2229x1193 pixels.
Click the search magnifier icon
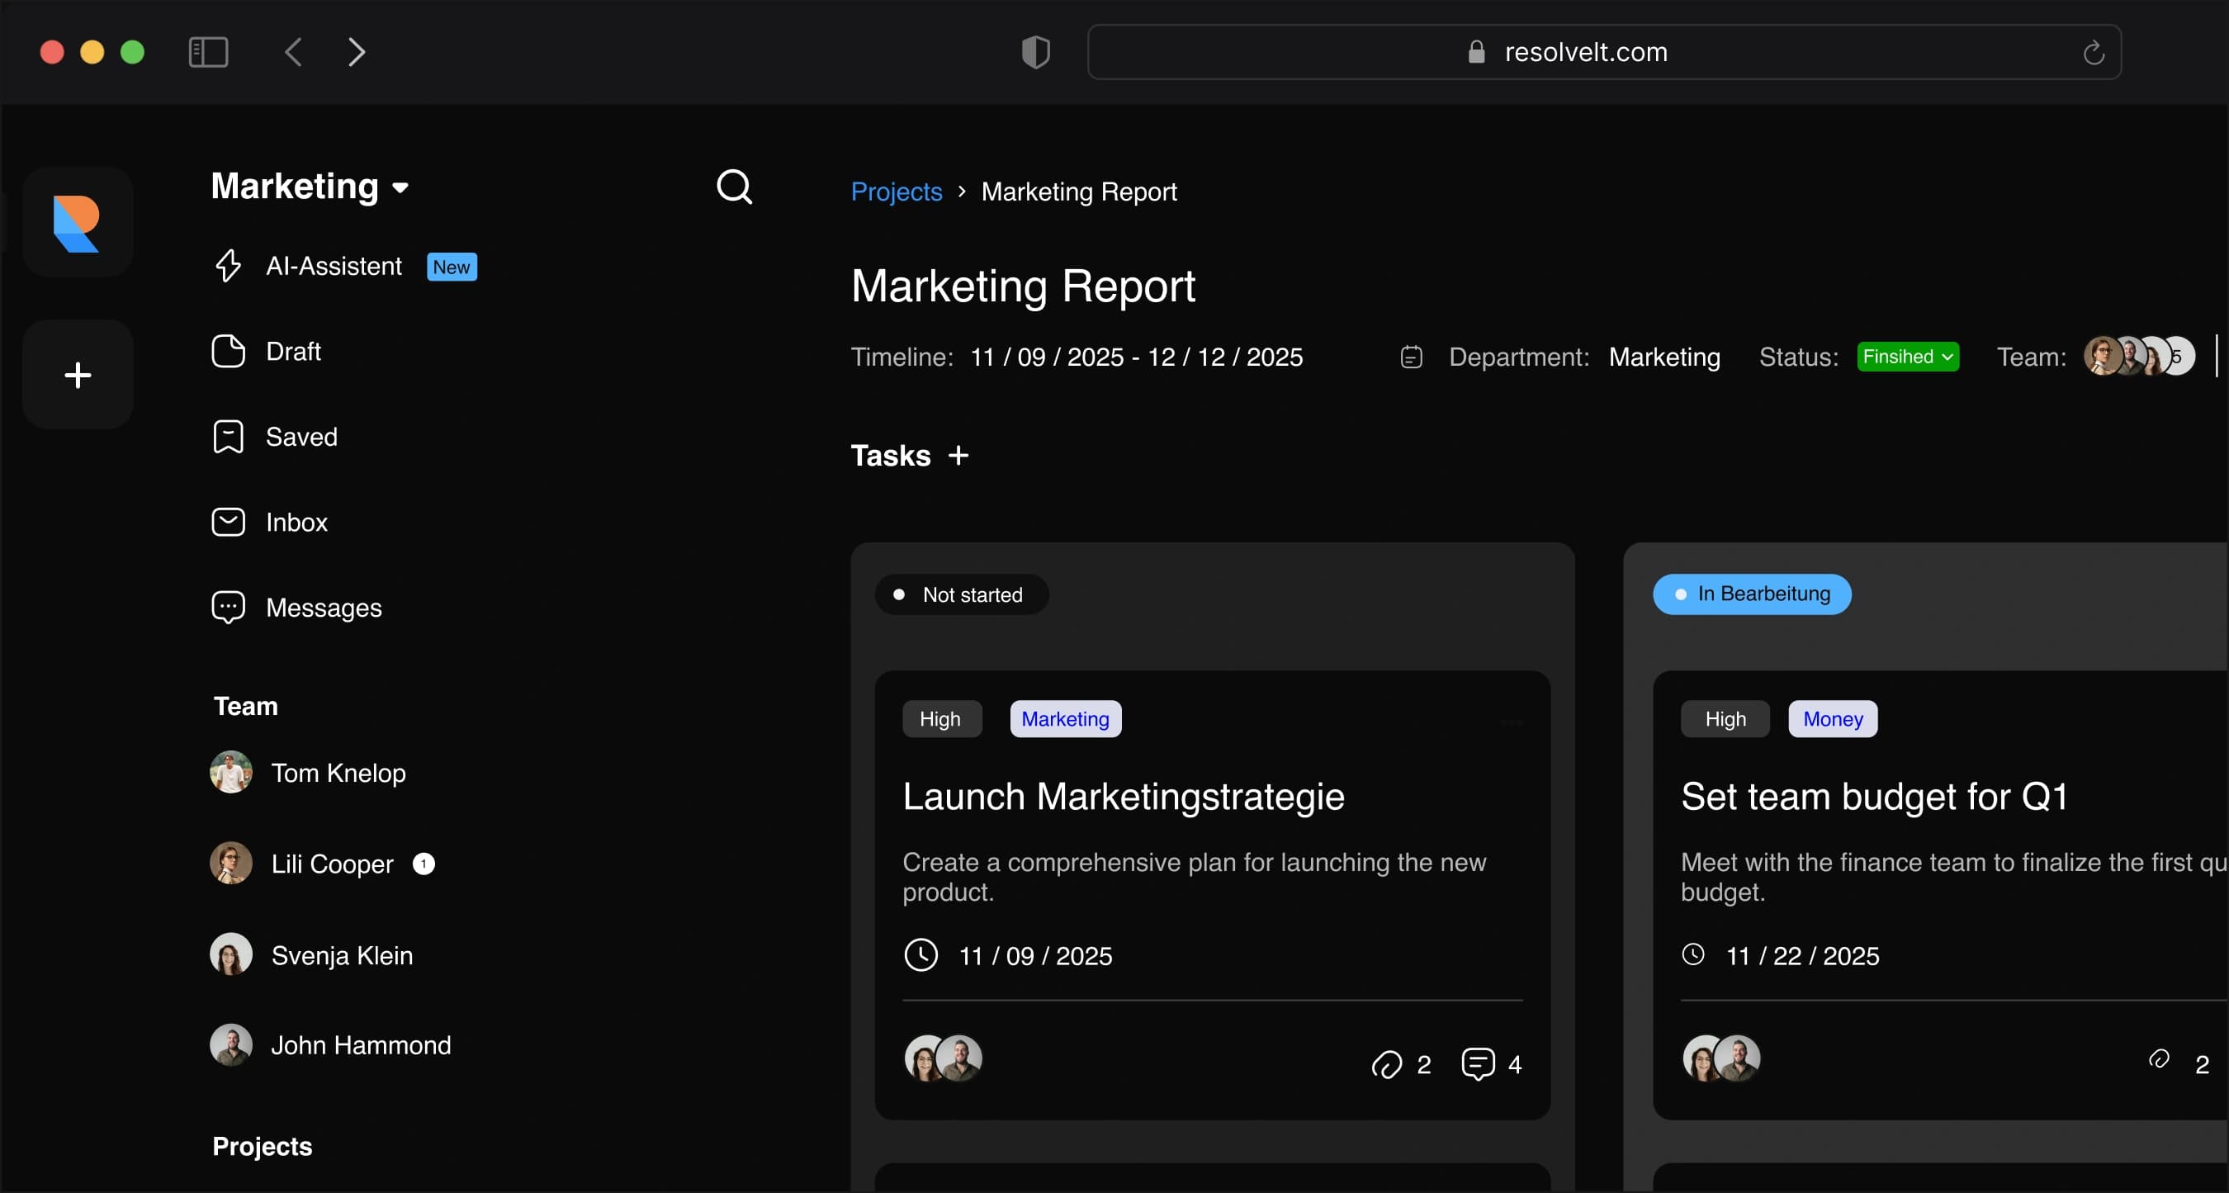[x=734, y=187]
